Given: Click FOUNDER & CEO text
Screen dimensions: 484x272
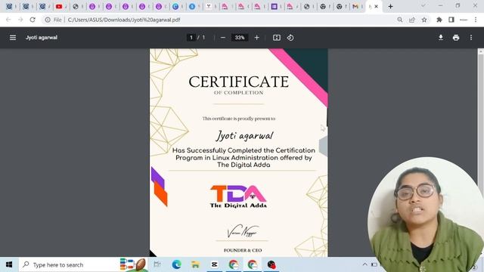Looking at the screenshot, I should point(243,250).
